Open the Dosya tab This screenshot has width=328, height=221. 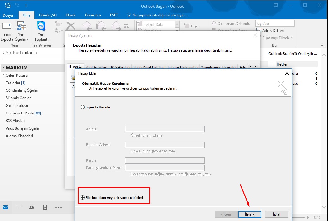coord(8,15)
